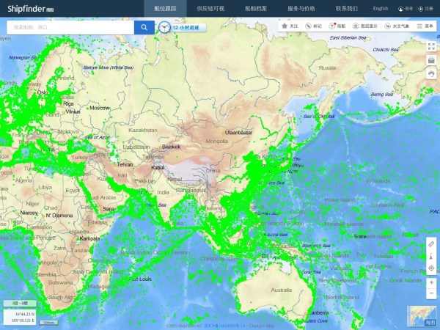Open the 菜单 hamburger menu

tap(425, 26)
